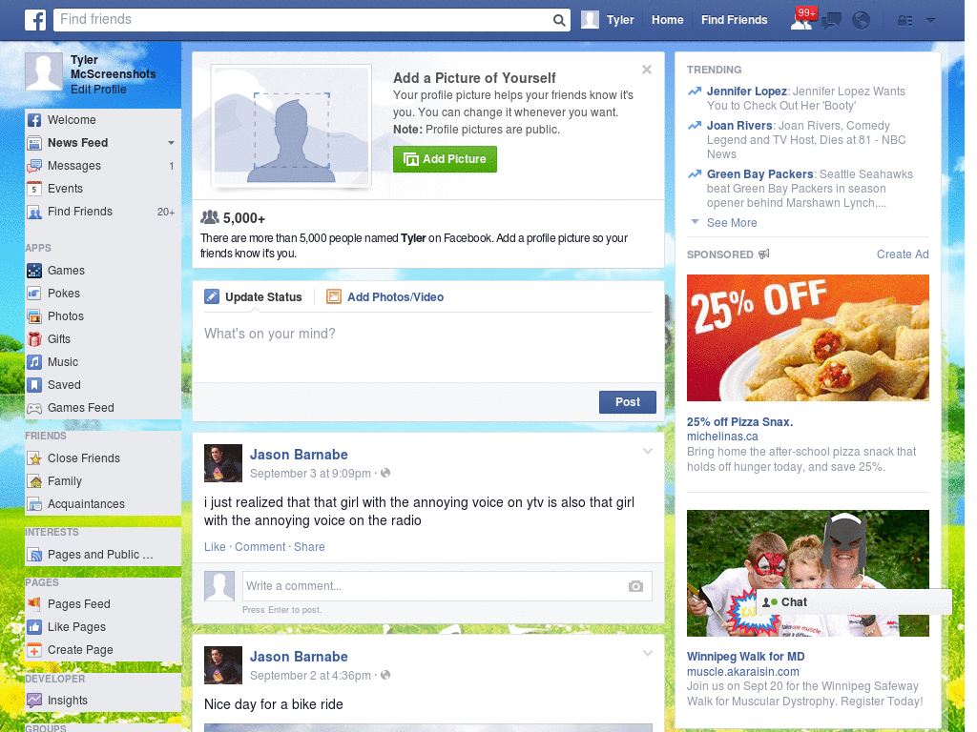
Task: Click the sponsored megaphone icon
Action: point(764,254)
